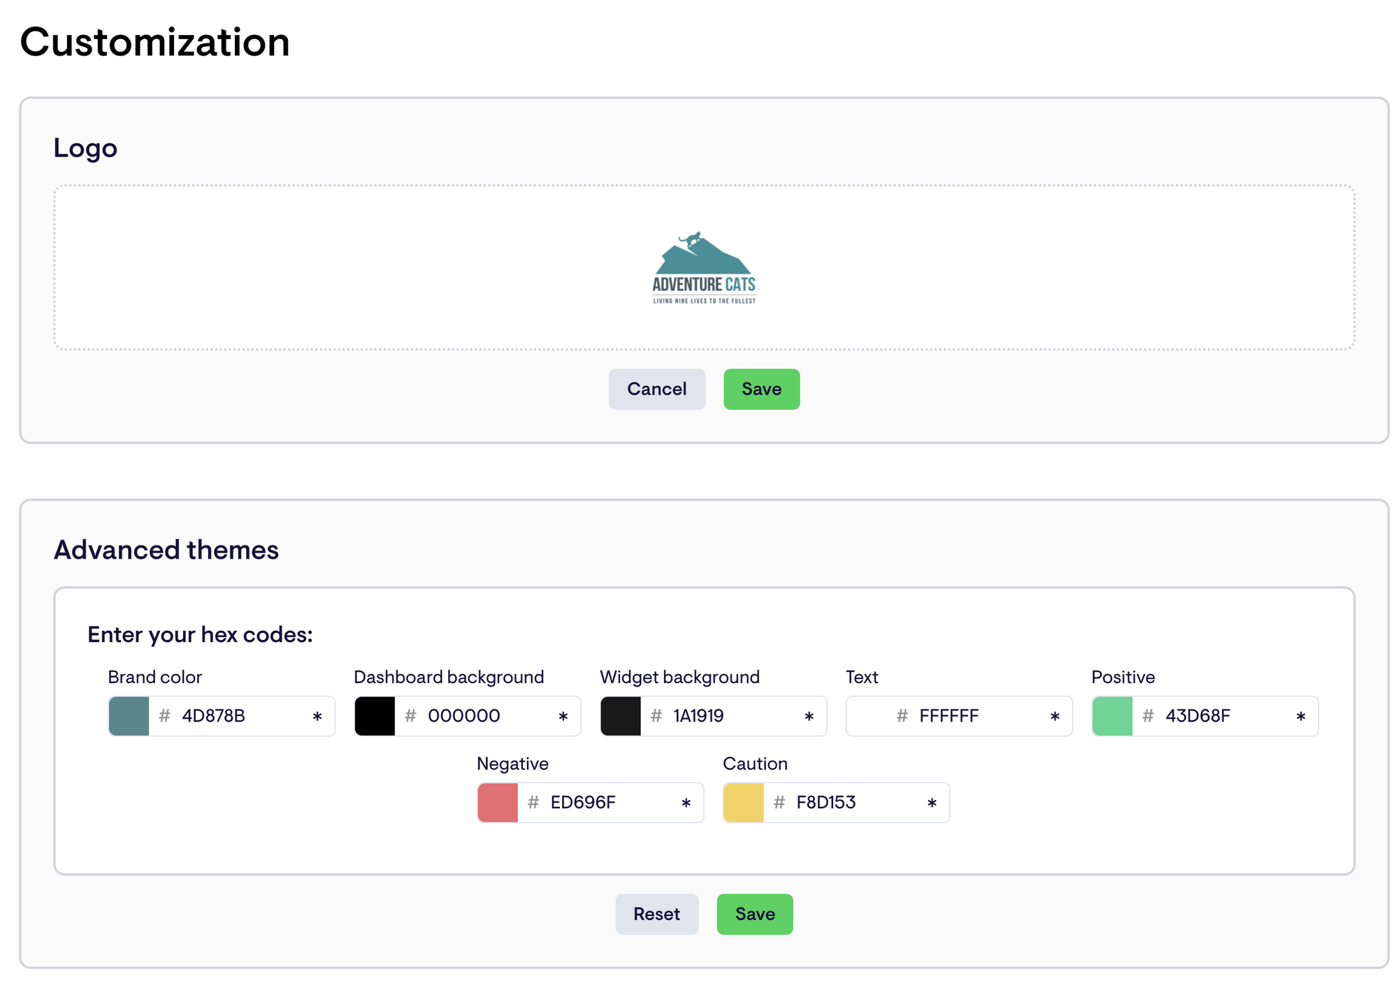Click the 'Brand color' label
The width and height of the screenshot is (1398, 993).
pyautogui.click(x=154, y=677)
